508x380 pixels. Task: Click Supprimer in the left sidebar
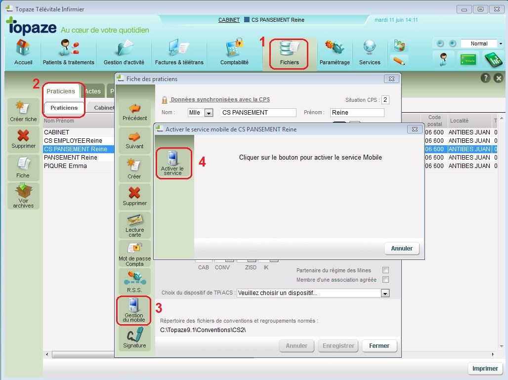point(23,139)
